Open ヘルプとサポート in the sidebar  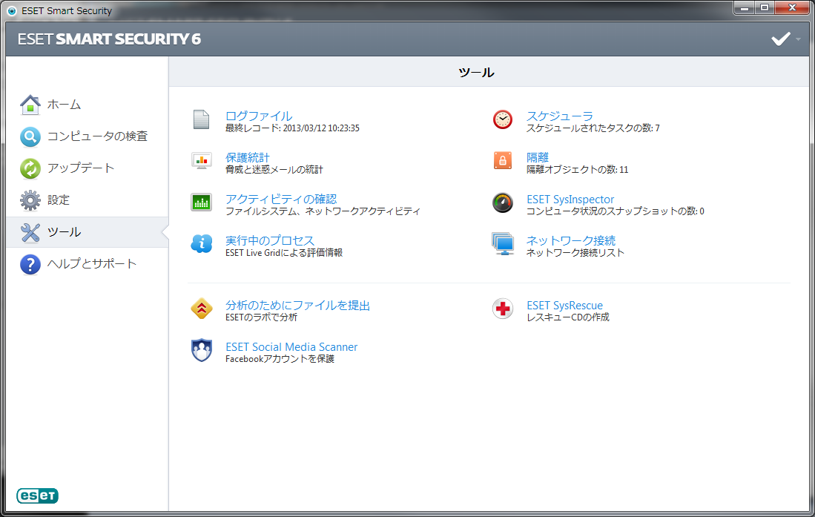click(x=92, y=264)
